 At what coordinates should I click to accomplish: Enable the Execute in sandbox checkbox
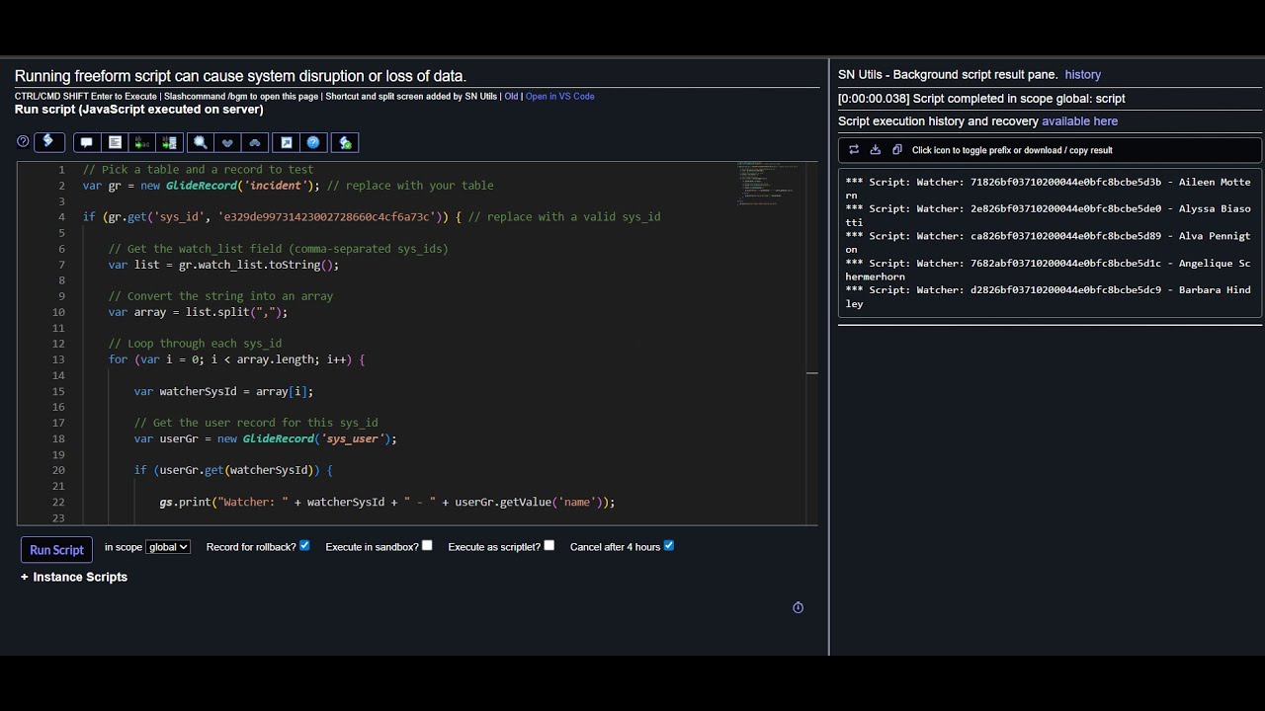(x=427, y=545)
